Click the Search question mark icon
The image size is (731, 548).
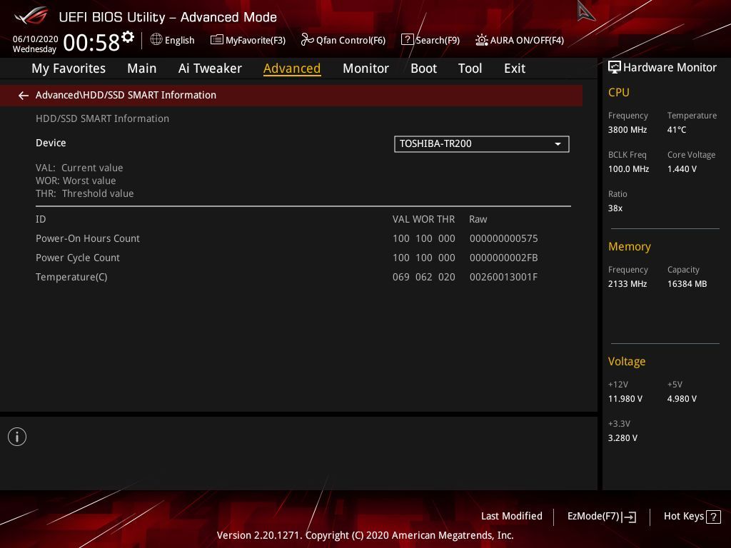coord(407,40)
